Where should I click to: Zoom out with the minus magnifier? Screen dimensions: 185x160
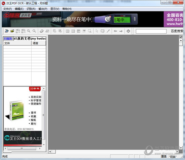point(34,31)
